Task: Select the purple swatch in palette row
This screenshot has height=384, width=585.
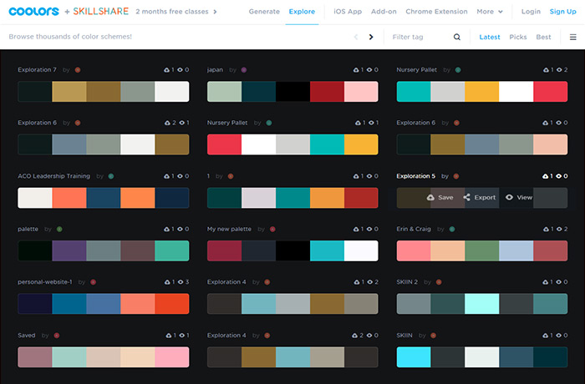Action: pos(69,250)
